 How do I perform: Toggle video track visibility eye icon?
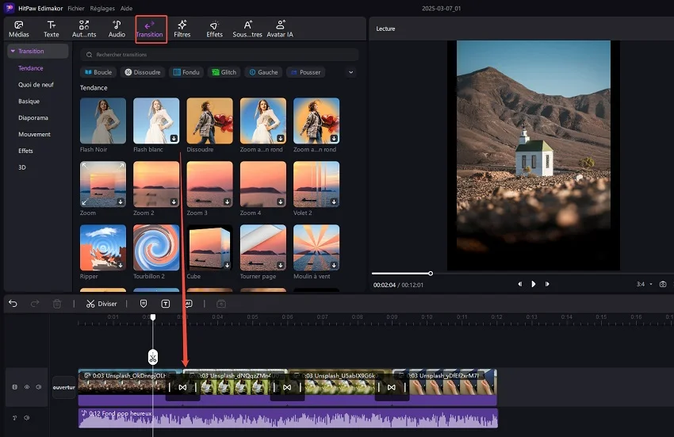pos(26,387)
